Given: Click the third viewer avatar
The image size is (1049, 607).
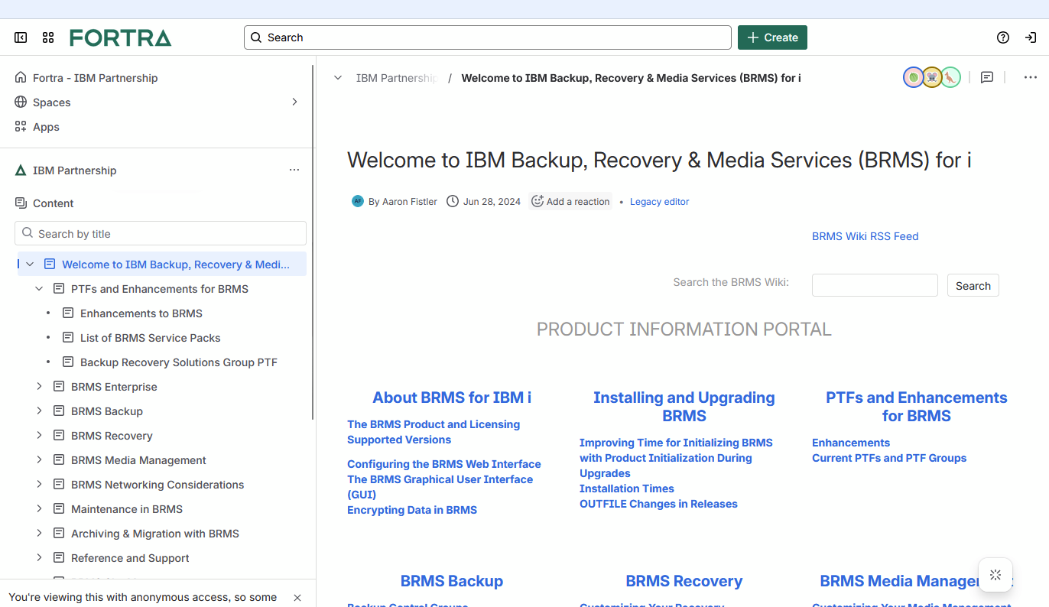Looking at the screenshot, I should point(950,77).
